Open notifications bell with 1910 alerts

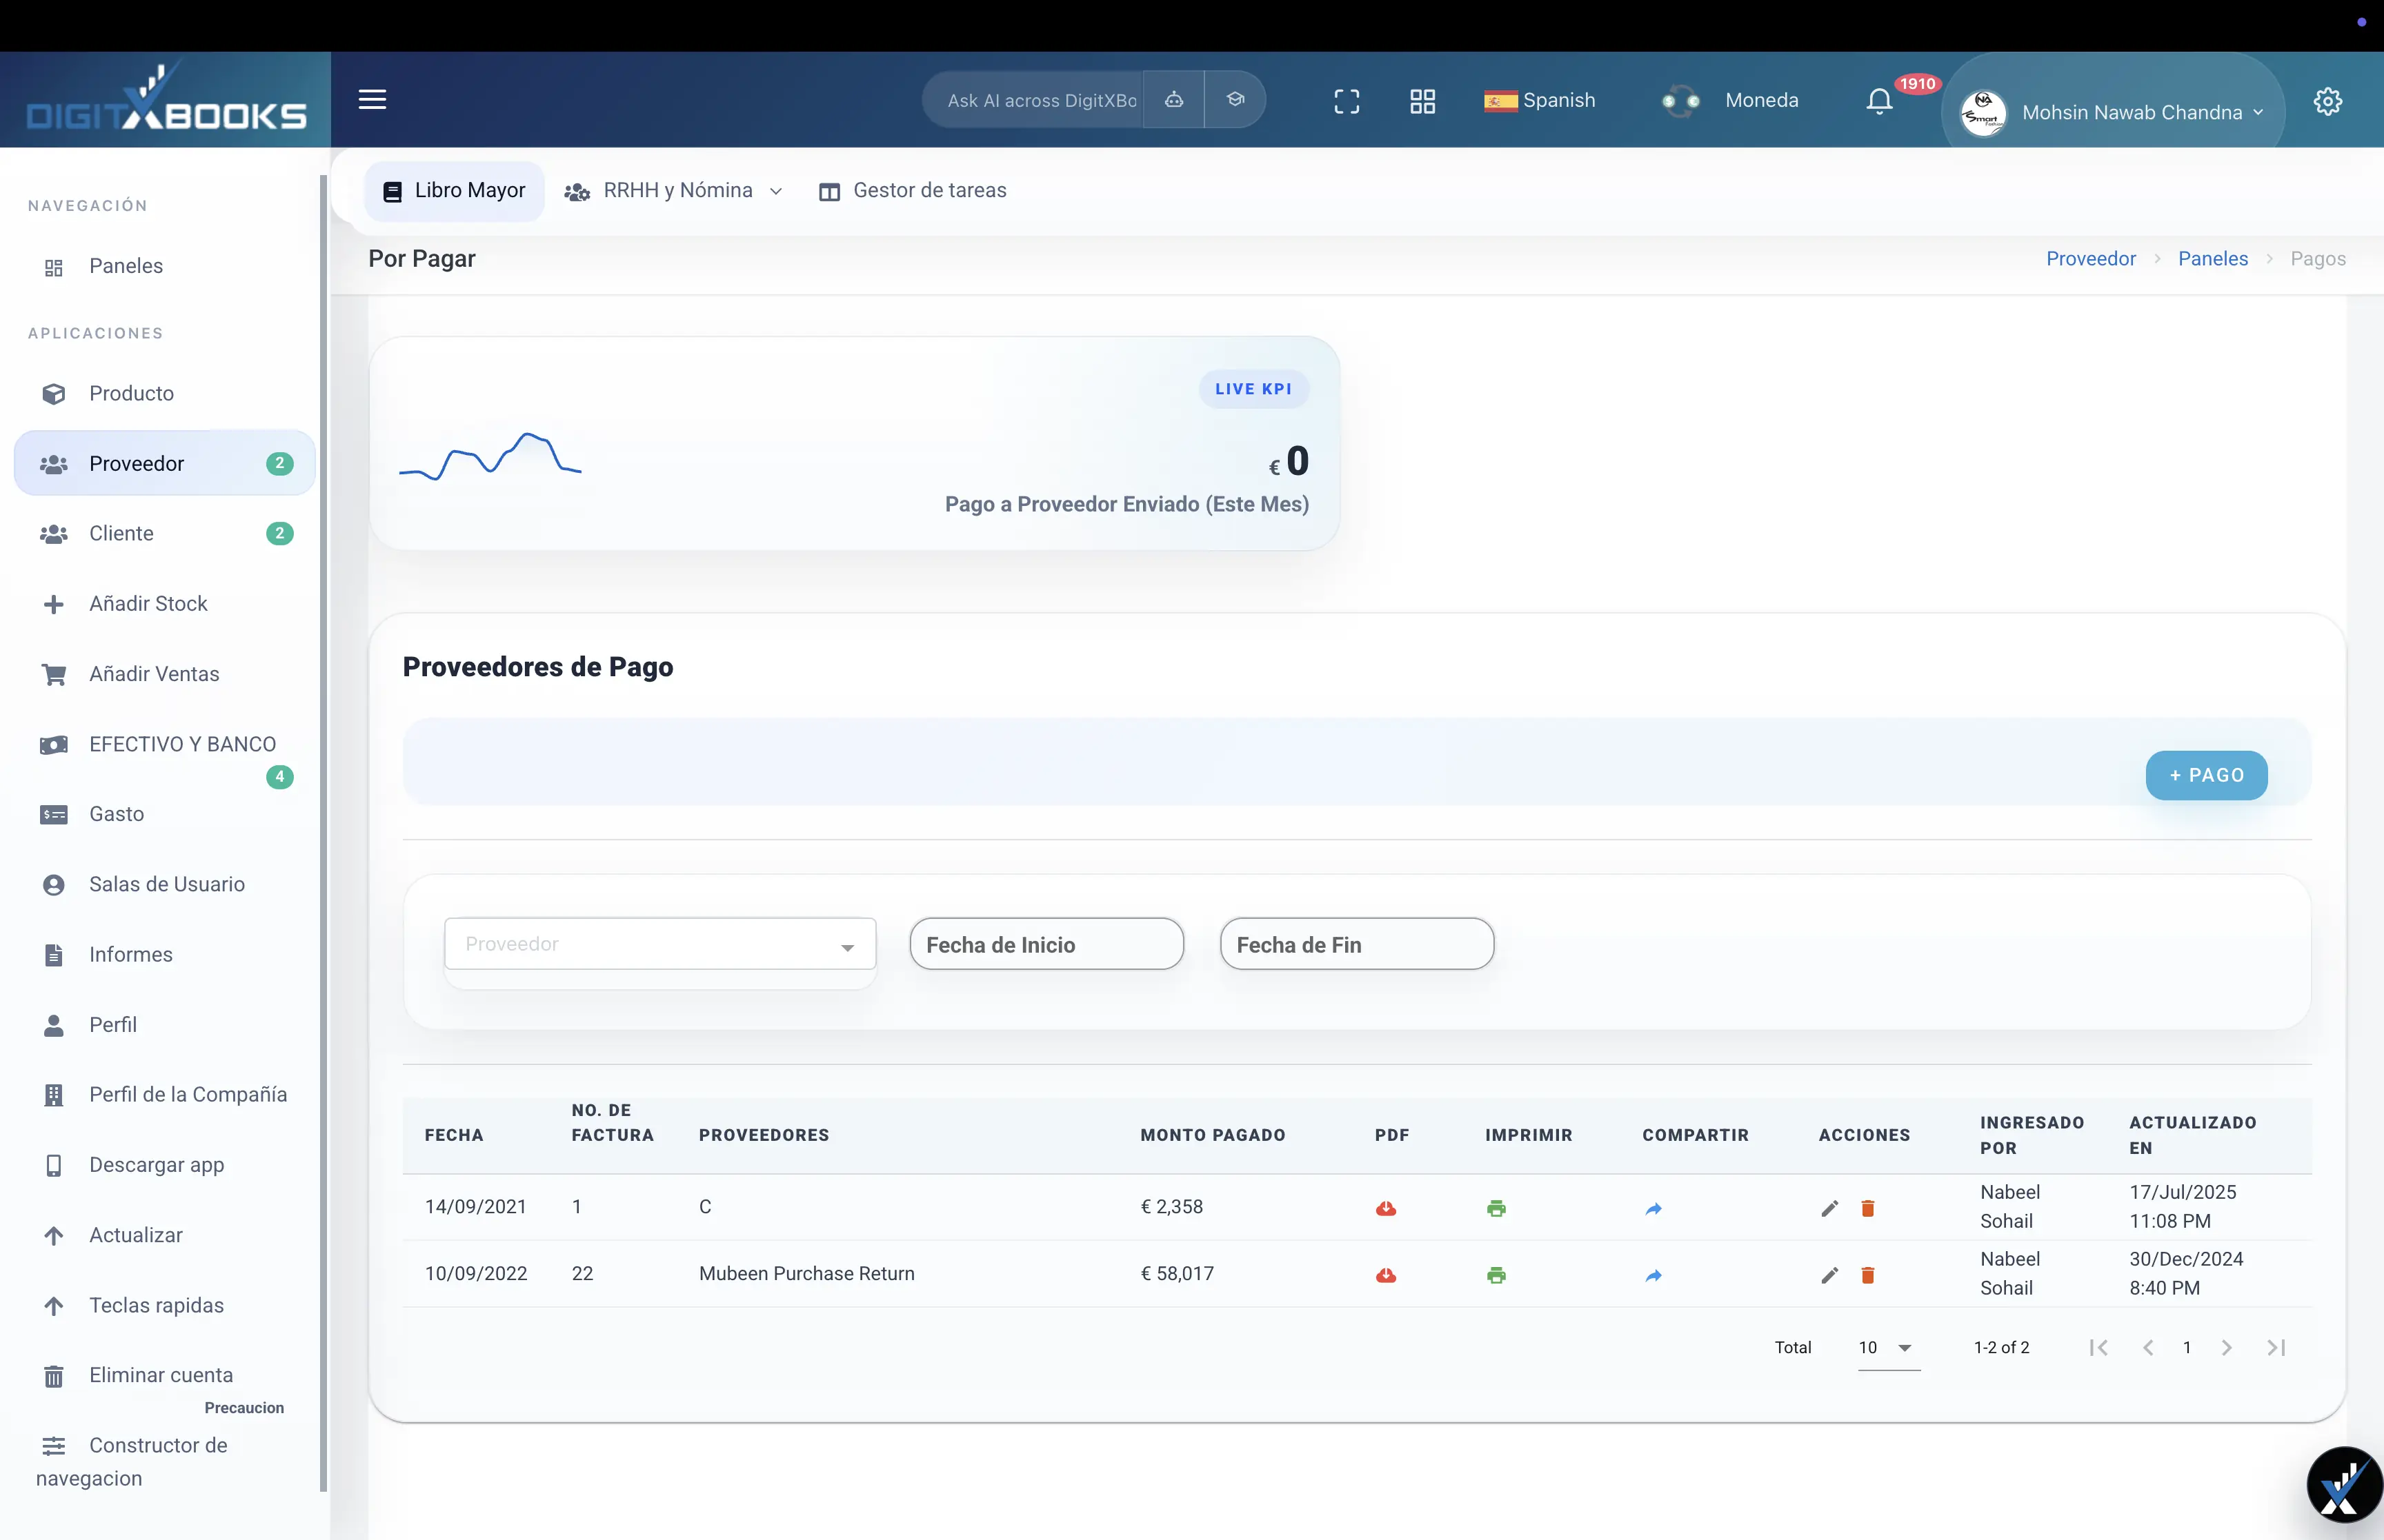(x=1879, y=100)
